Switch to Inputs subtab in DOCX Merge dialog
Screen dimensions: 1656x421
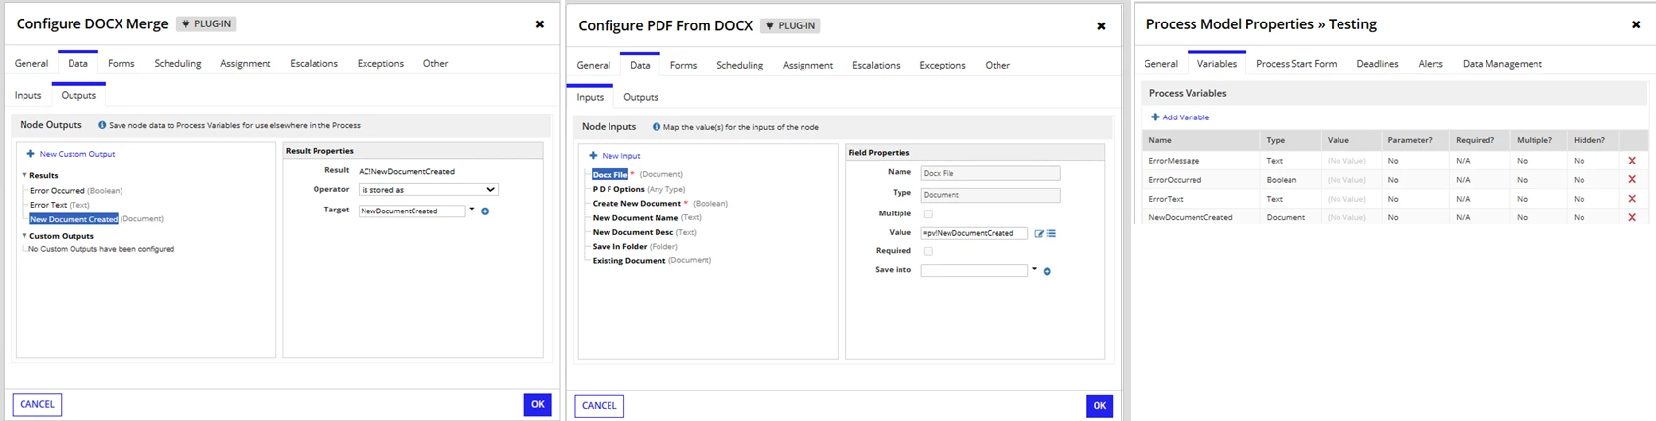[27, 96]
